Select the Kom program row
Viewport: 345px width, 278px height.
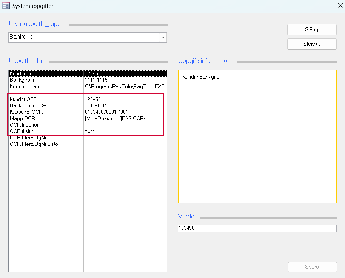[x=88, y=86]
